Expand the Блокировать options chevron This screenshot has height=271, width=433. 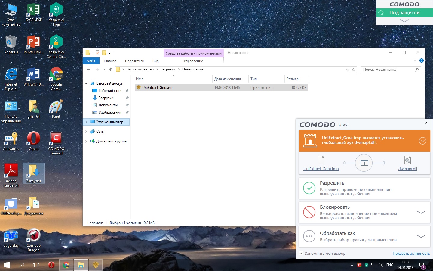click(421, 212)
